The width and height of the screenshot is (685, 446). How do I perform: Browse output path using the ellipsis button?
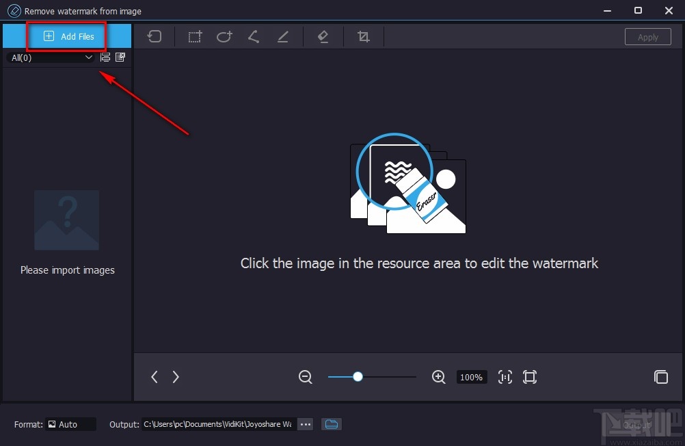click(305, 424)
